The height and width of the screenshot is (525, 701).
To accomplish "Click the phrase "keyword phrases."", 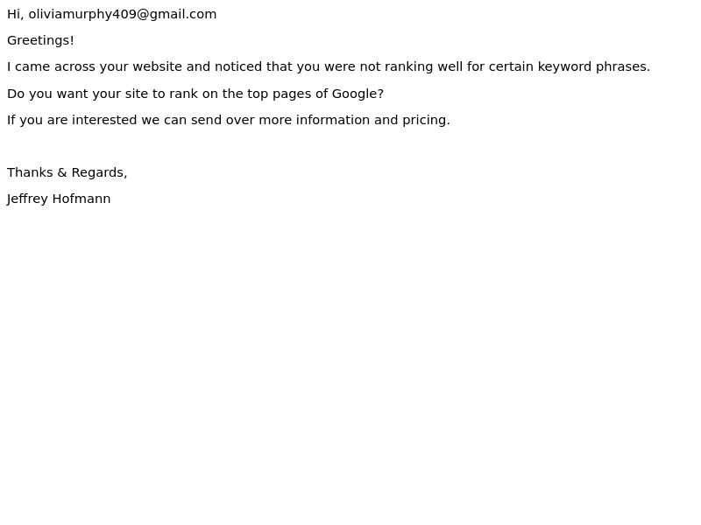I will tap(594, 67).
